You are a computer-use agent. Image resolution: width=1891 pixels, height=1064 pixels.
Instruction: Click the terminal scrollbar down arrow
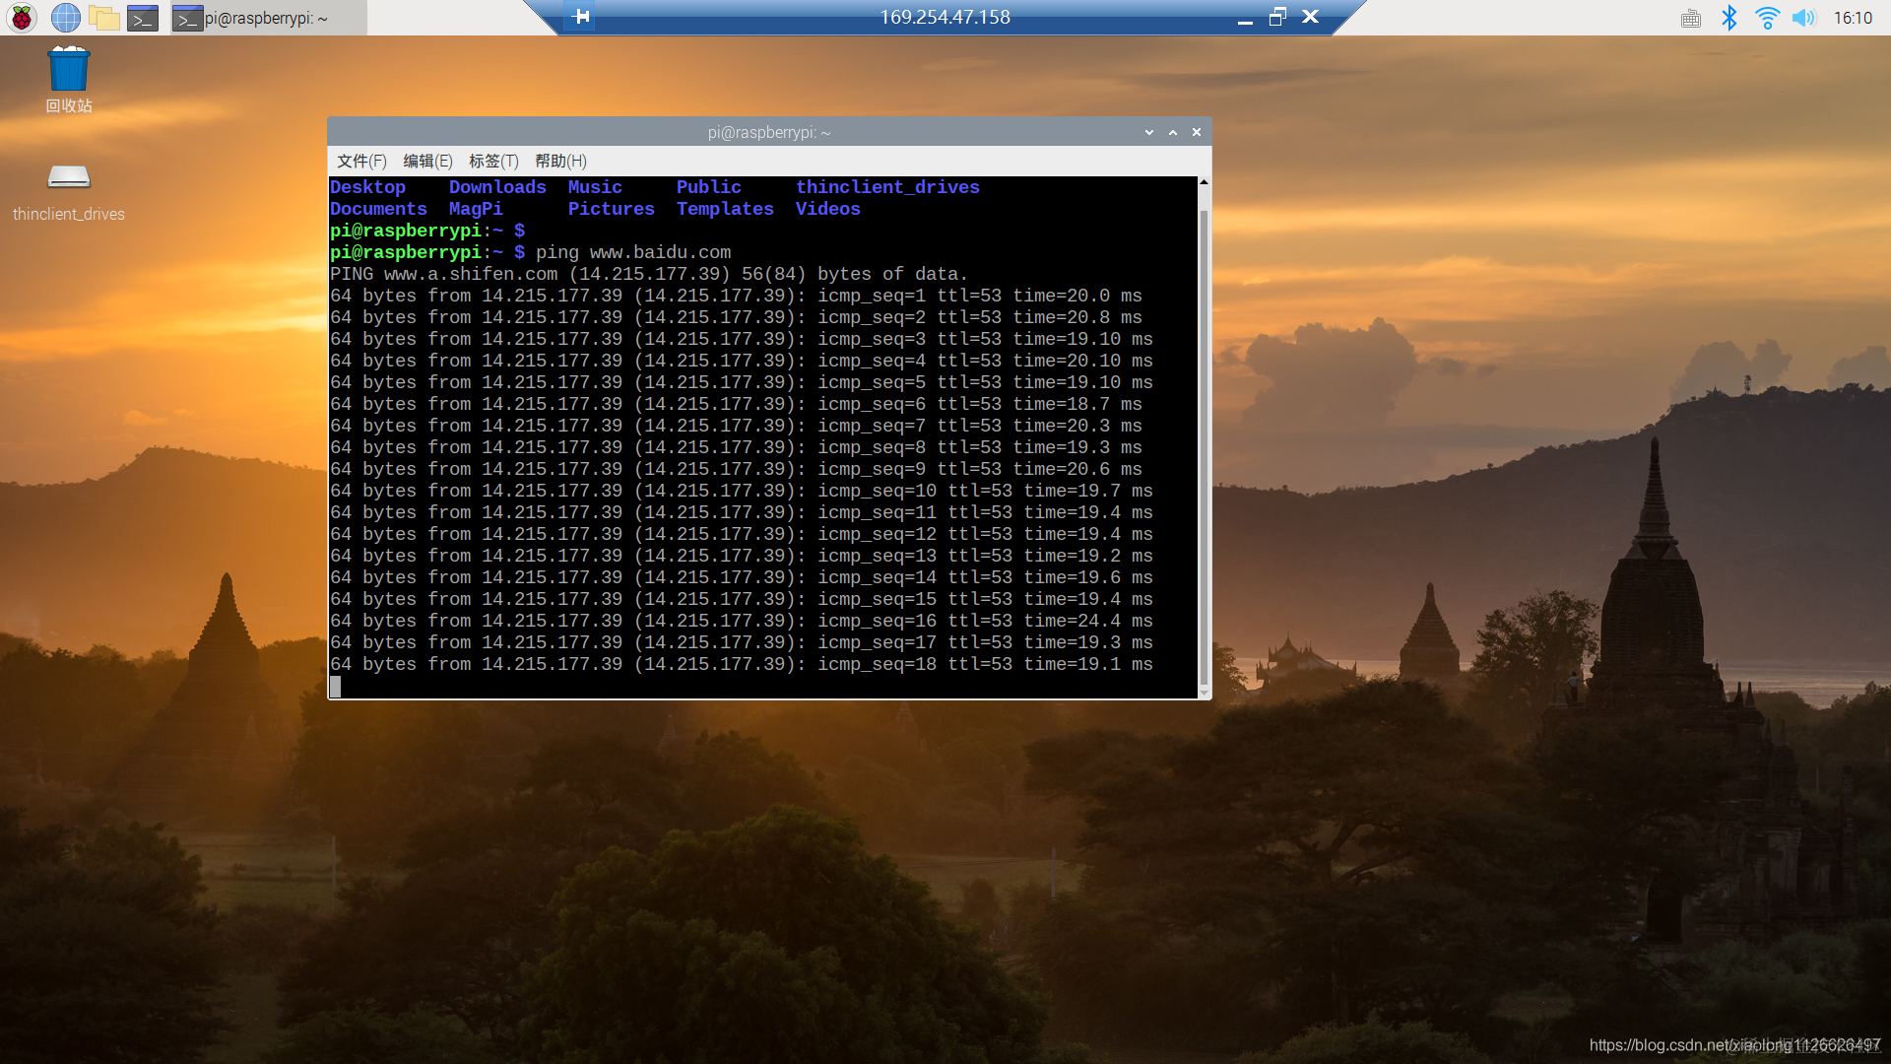(1204, 694)
